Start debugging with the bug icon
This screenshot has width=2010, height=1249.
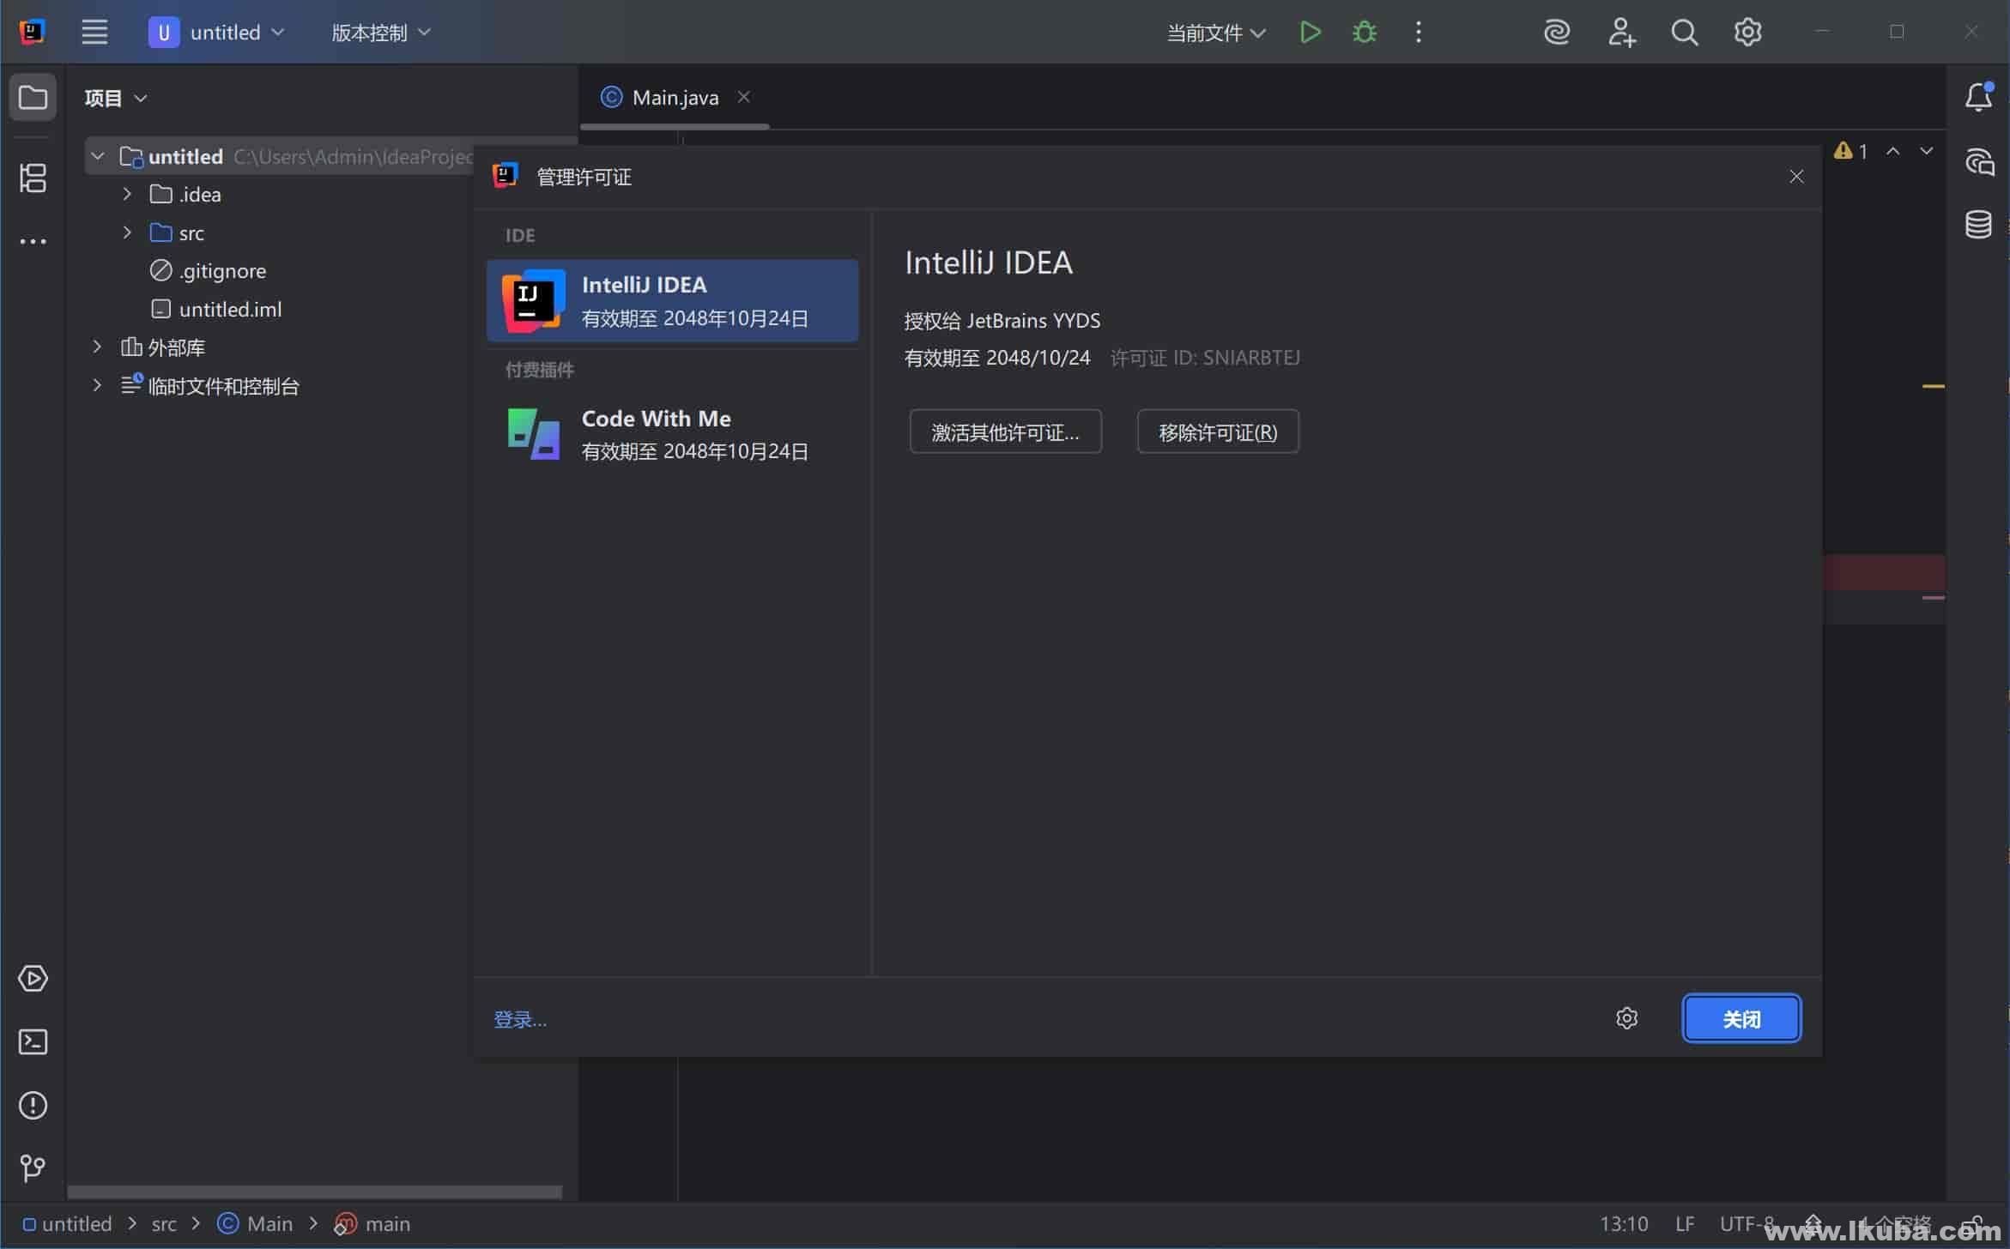[1364, 33]
